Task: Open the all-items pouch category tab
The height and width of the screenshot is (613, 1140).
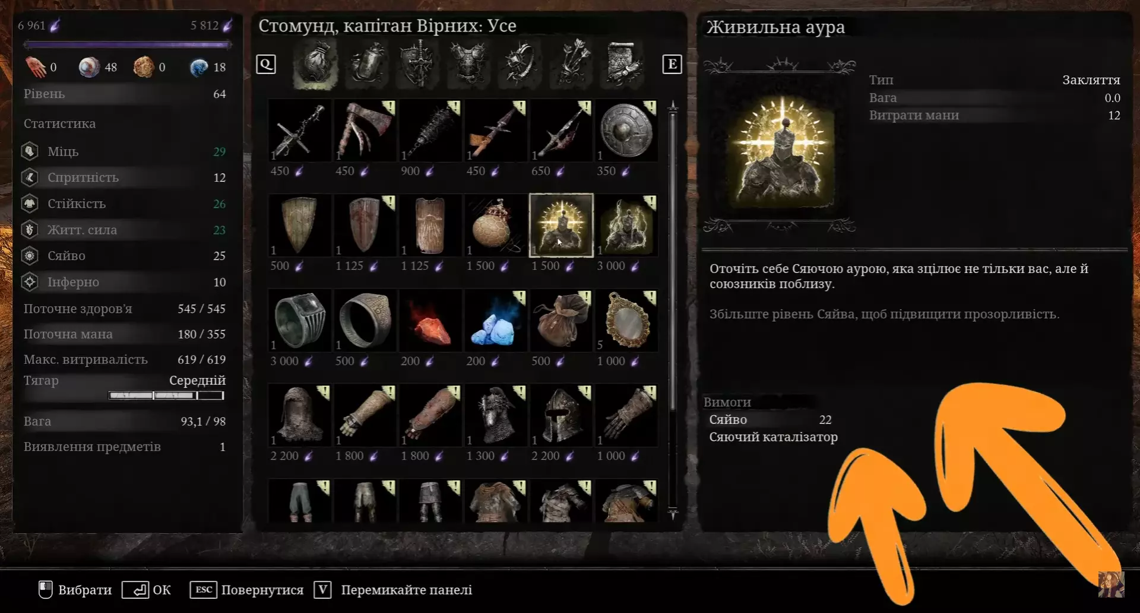Action: tap(316, 63)
